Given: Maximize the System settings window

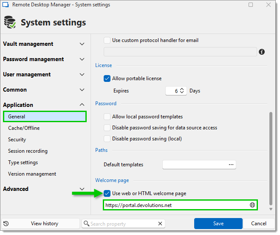Looking at the screenshot, I should [x=251, y=5].
